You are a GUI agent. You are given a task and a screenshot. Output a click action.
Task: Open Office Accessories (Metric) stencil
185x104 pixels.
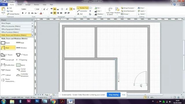tap(16, 26)
